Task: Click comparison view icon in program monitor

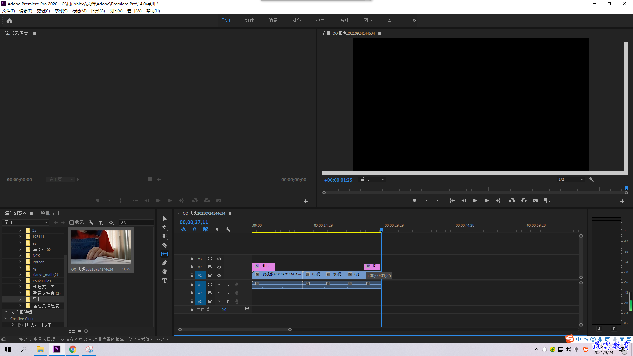Action: pyautogui.click(x=547, y=201)
